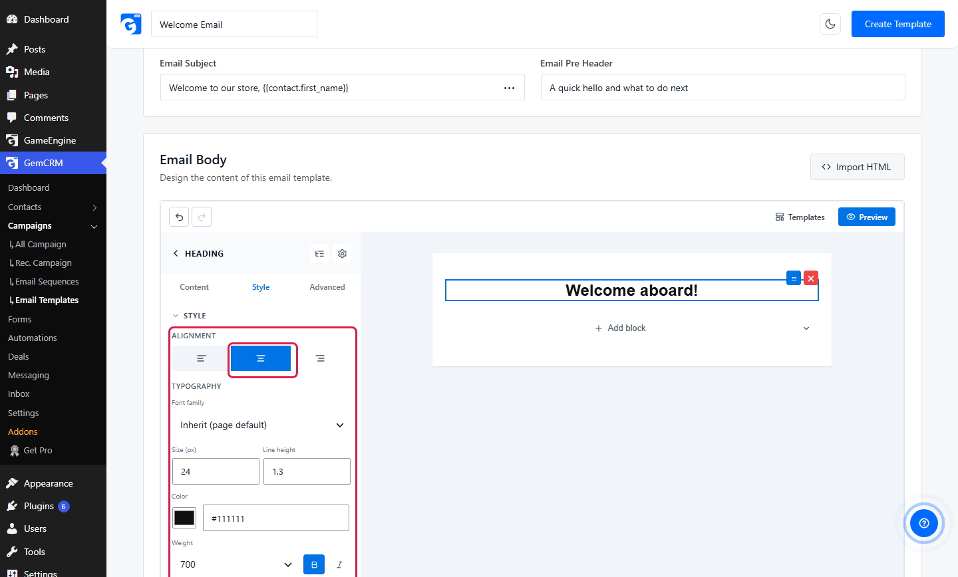The image size is (958, 577).
Task: Open the block list outline icon
Action: pos(319,253)
